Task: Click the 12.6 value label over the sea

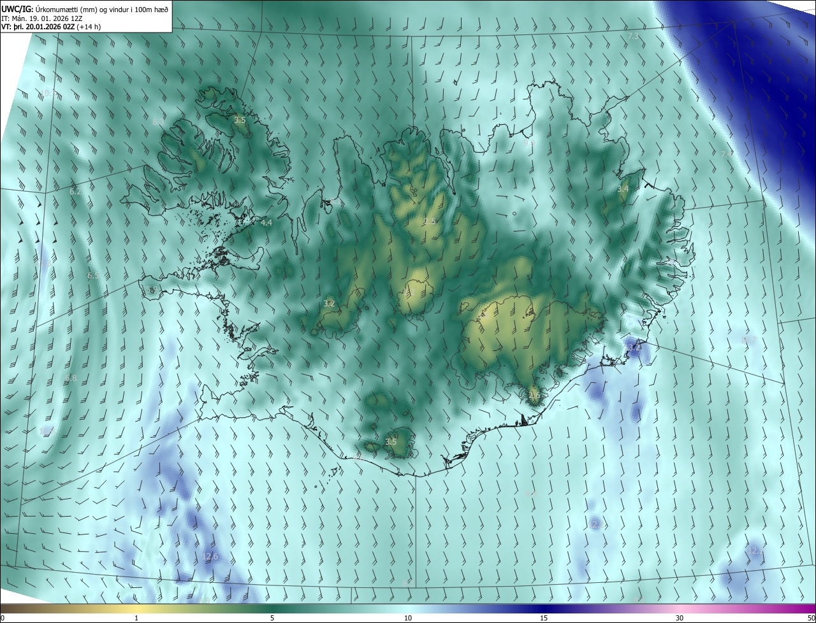Action: point(210,556)
